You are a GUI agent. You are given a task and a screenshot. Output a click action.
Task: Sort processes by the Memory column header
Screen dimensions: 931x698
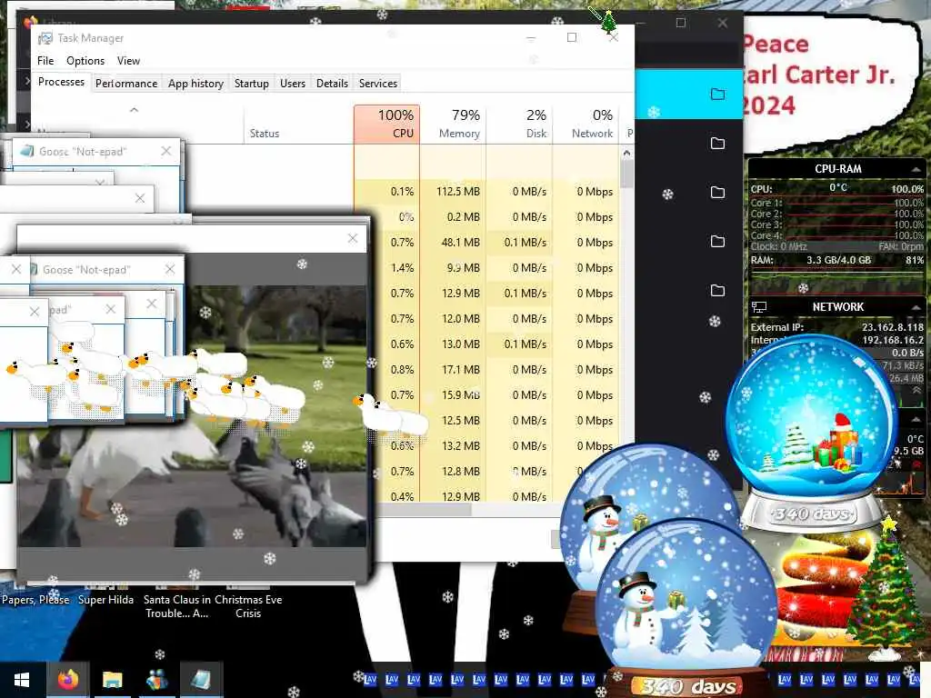[x=453, y=124]
